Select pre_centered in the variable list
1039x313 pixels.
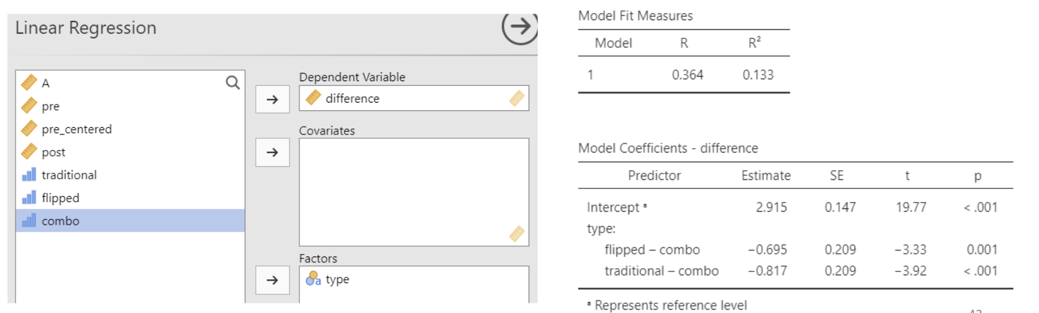pyautogui.click(x=77, y=129)
